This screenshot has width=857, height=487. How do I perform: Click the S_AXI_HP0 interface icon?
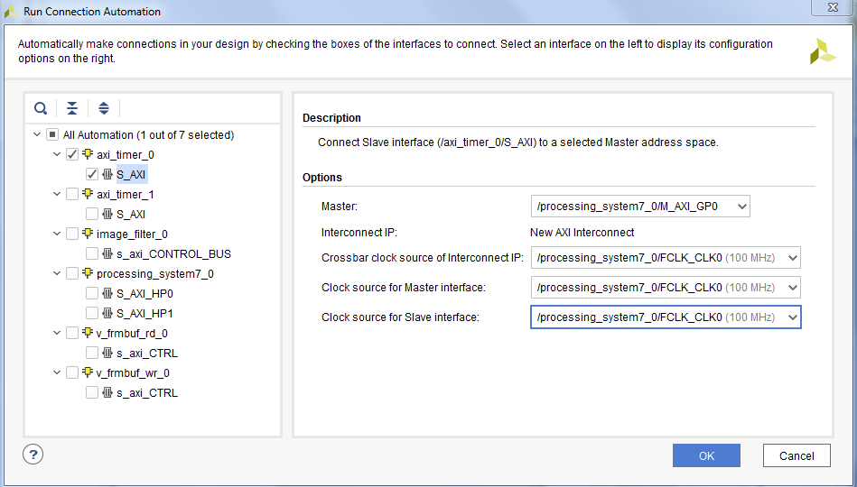(107, 294)
